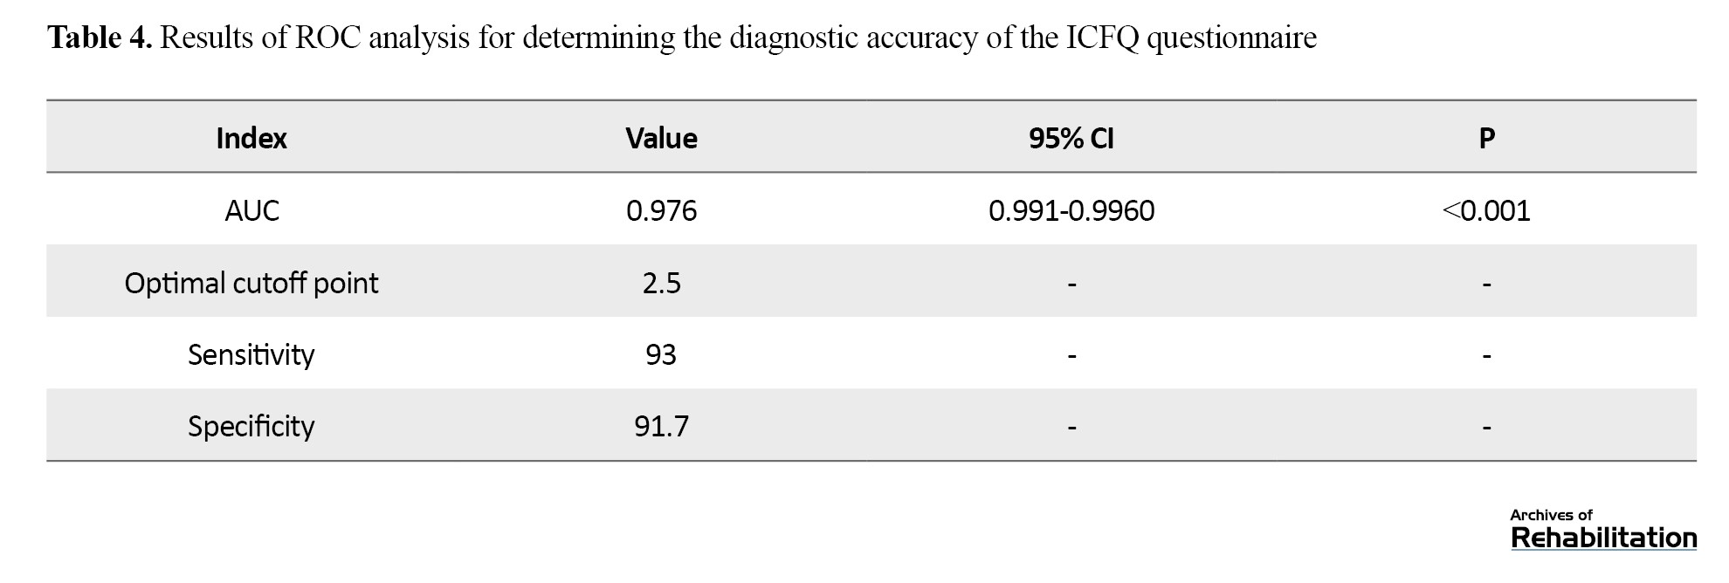This screenshot has height=583, width=1729.
Task: Select the confidence interval 0.991-0.9960
Action: pyautogui.click(x=1071, y=210)
